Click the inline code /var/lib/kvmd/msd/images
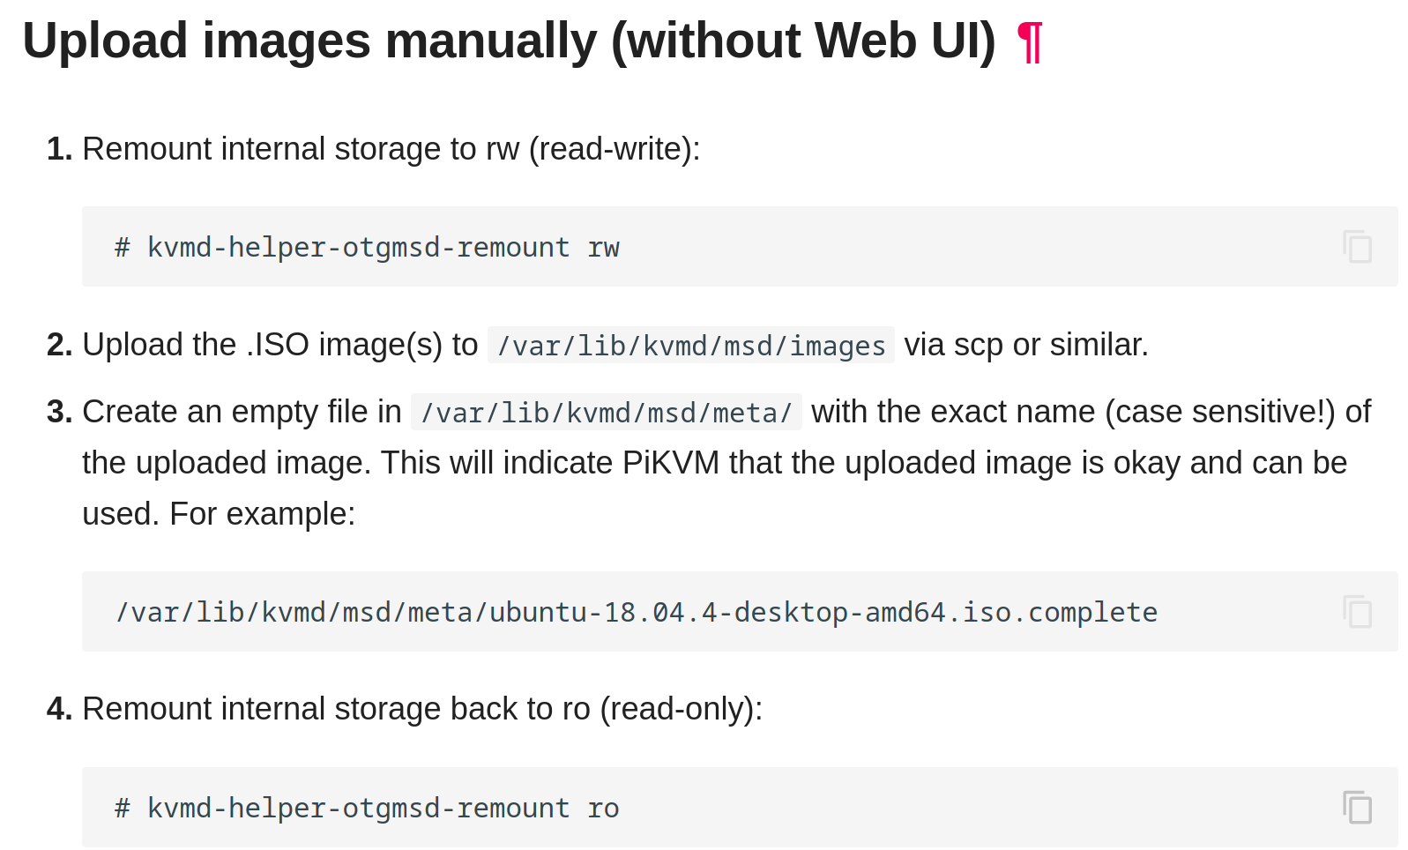1408x850 pixels. (691, 346)
